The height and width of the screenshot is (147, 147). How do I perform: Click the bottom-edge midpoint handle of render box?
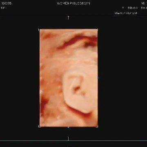(x=68, y=127)
